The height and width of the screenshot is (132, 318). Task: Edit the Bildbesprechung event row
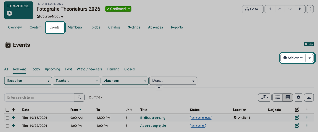coord(297,118)
